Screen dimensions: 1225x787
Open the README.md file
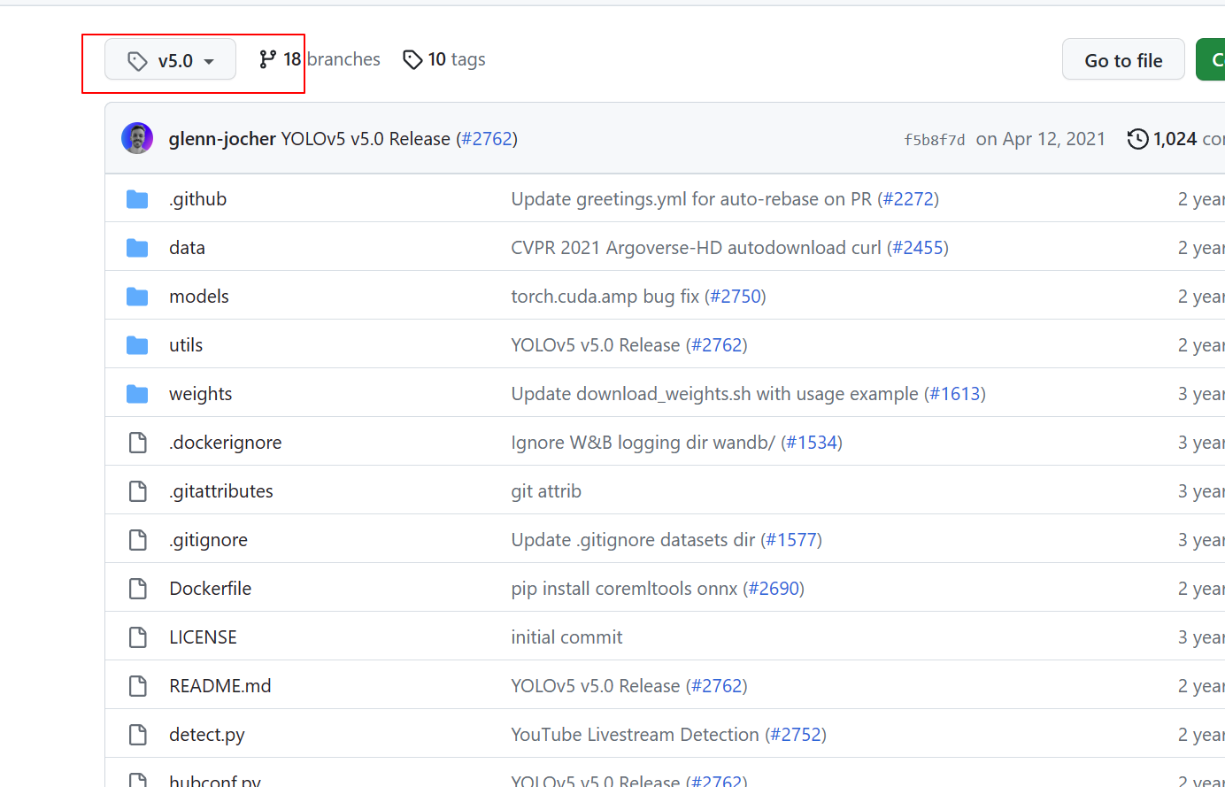coord(220,686)
